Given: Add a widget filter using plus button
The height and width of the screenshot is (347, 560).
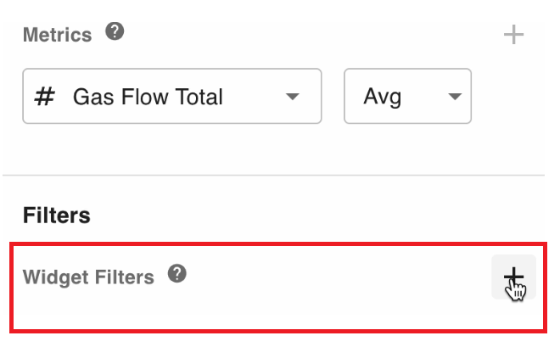Looking at the screenshot, I should [513, 277].
